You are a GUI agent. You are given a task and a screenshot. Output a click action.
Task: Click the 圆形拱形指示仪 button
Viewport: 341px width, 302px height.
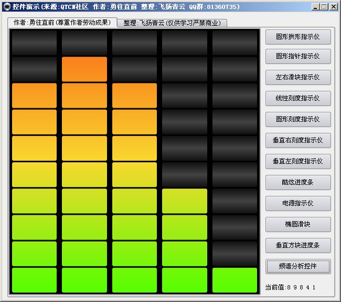(x=298, y=37)
